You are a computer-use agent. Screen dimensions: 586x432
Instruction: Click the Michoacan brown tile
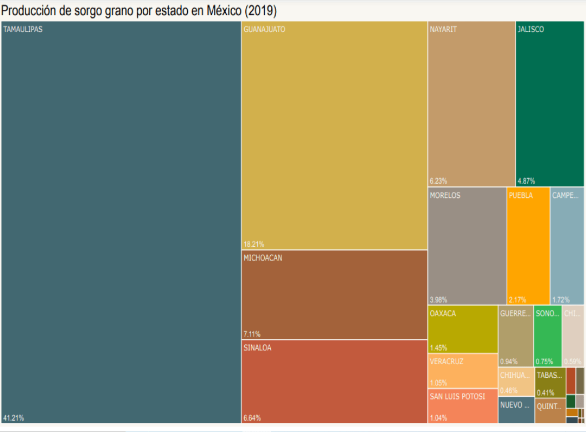(x=334, y=295)
